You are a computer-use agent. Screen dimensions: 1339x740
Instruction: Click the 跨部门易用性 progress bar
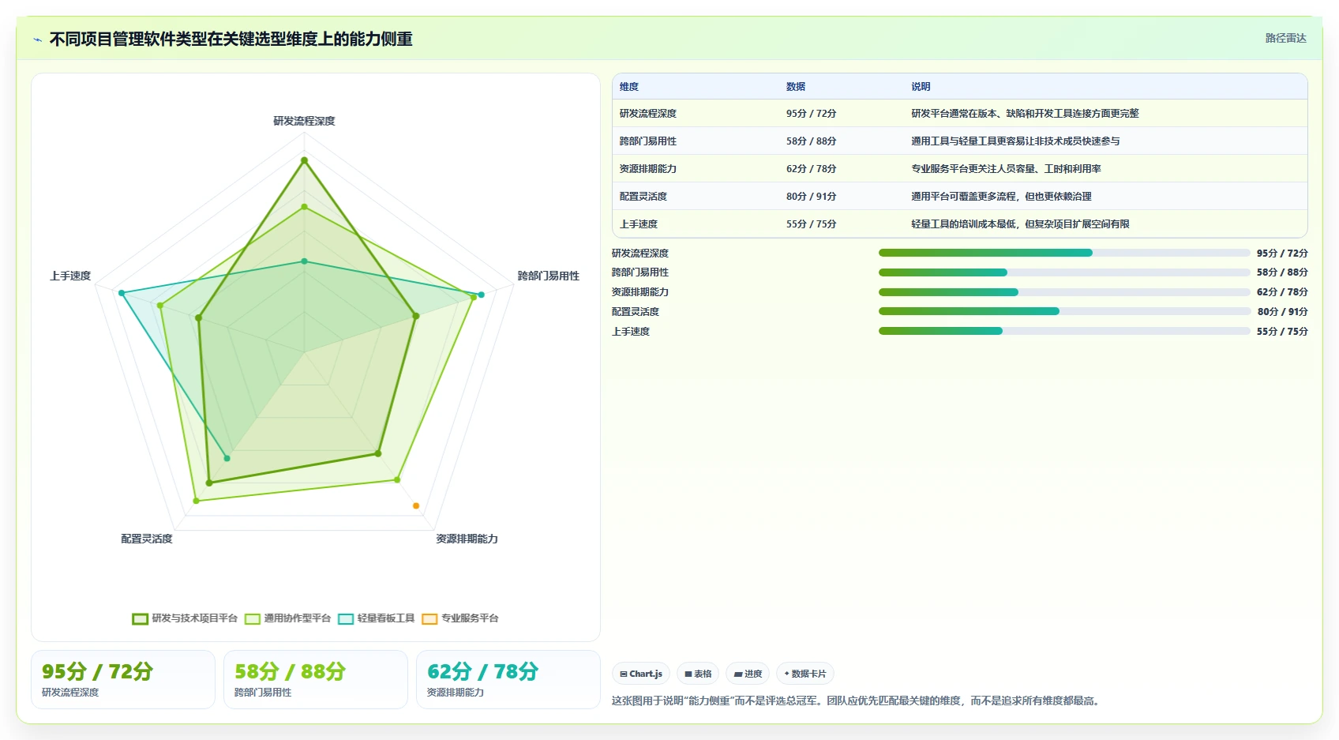pos(1064,272)
